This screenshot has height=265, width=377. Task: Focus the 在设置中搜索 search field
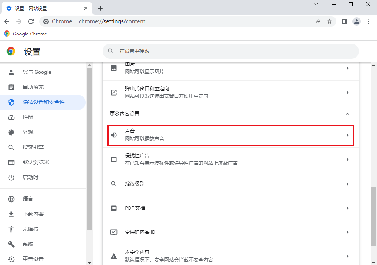231,51
